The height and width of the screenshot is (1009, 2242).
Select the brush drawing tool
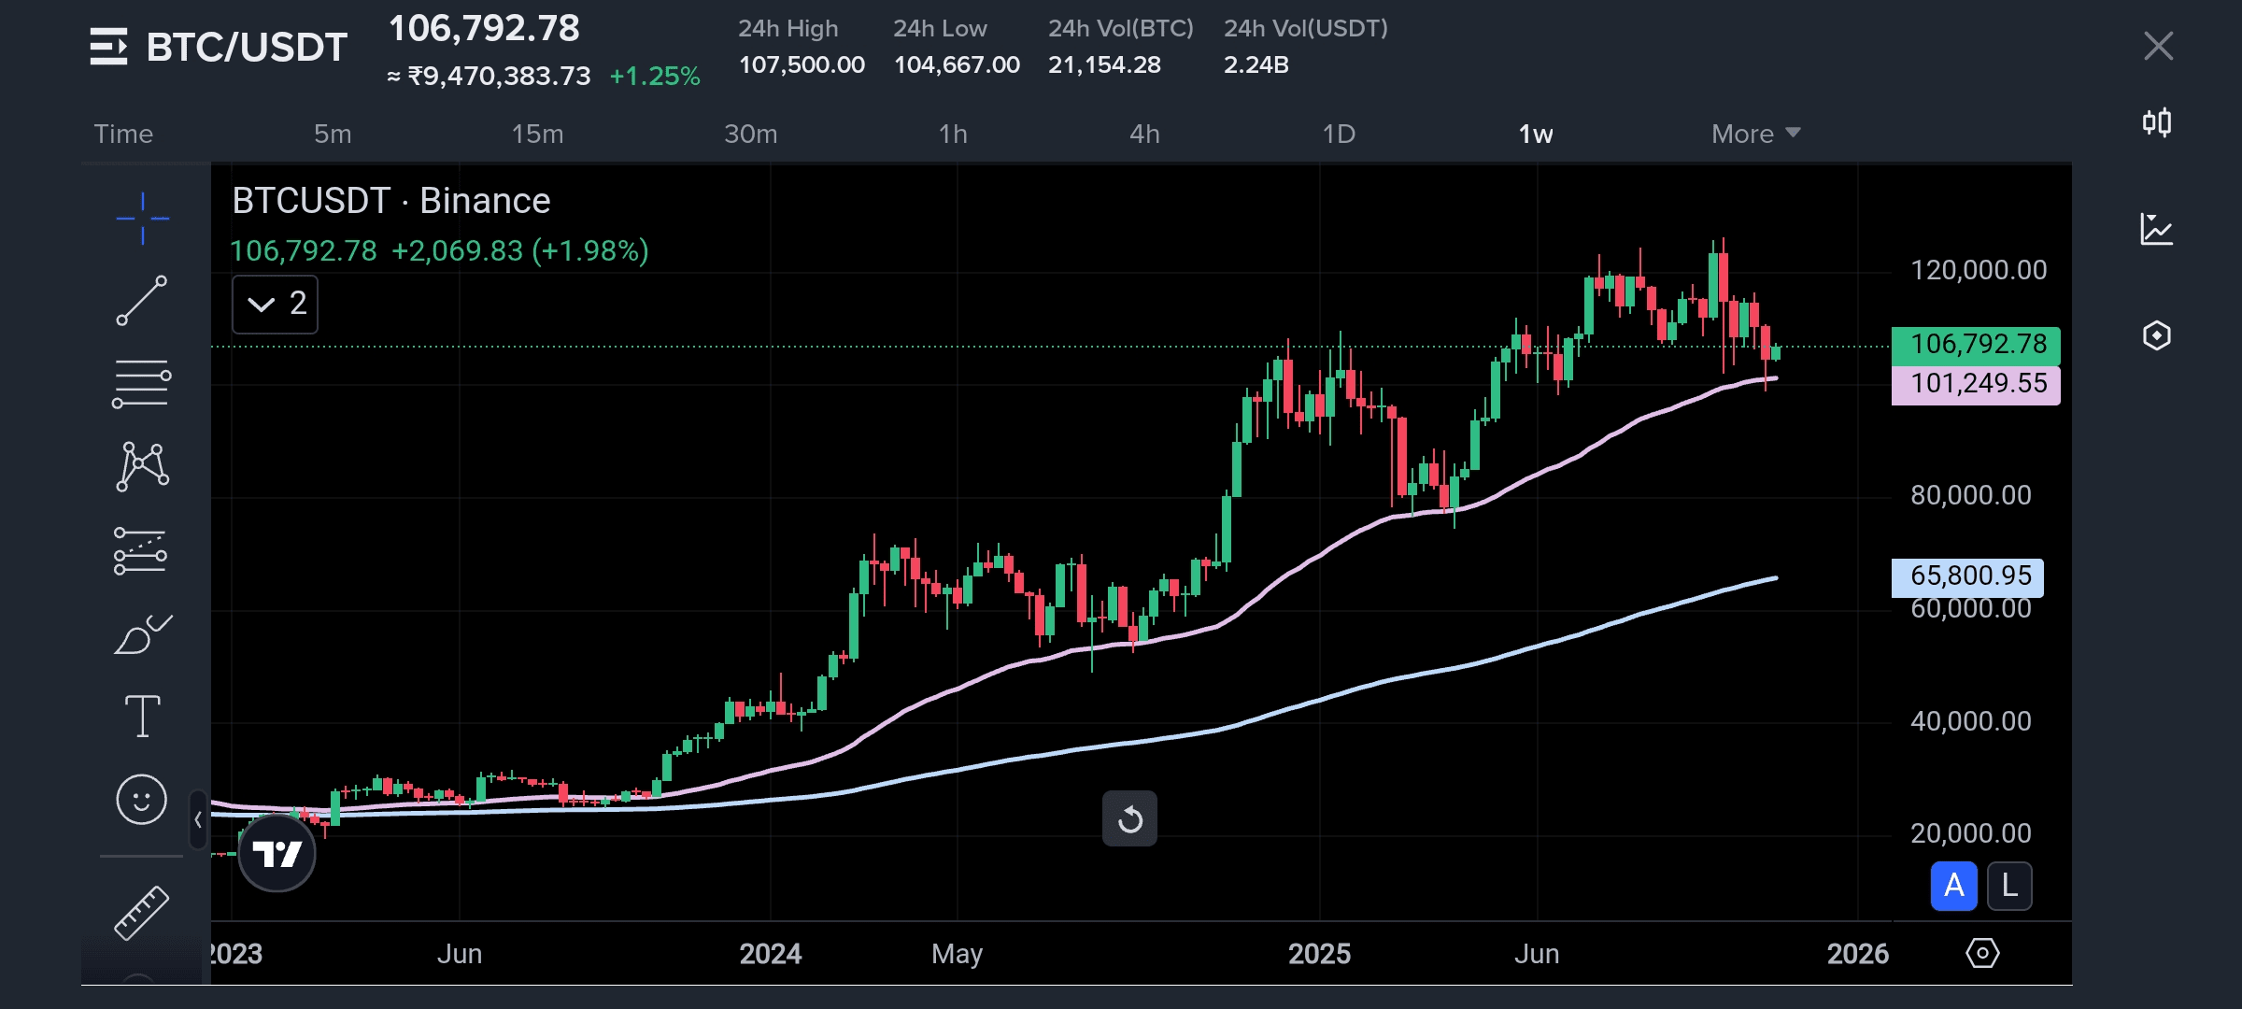pos(142,635)
